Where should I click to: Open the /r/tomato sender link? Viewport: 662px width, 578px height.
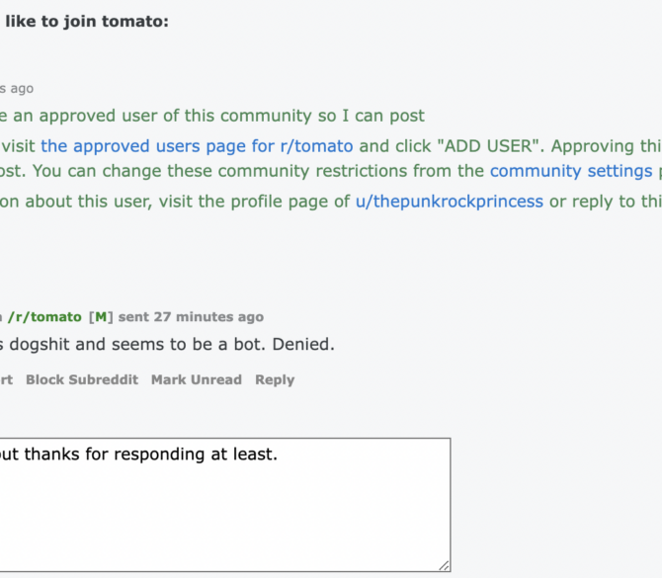click(x=44, y=317)
